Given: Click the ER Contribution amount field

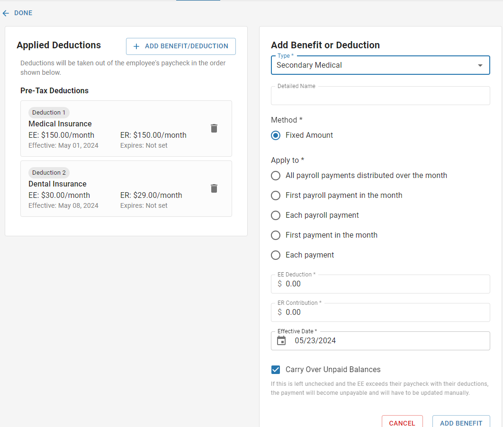Looking at the screenshot, I should point(386,312).
